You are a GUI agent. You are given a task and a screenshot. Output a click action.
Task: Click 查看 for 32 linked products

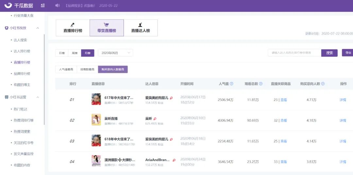click(284, 121)
